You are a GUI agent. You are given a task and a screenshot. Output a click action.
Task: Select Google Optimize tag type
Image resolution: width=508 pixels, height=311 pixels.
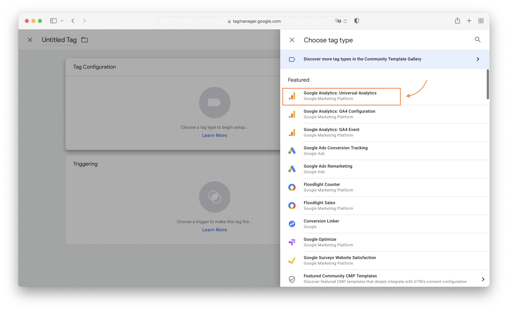[x=385, y=242]
